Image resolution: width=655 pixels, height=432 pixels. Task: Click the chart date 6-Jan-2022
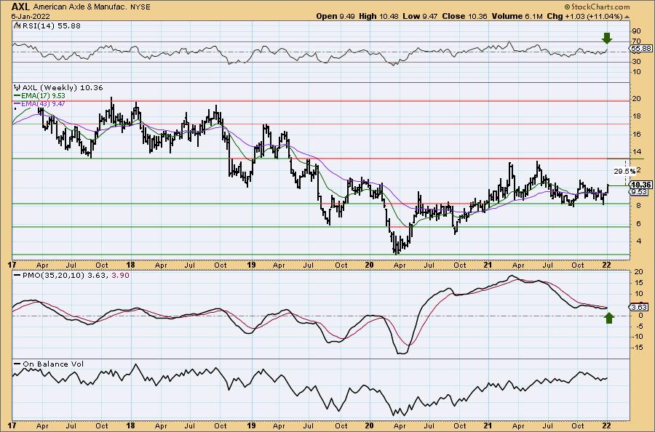(31, 16)
